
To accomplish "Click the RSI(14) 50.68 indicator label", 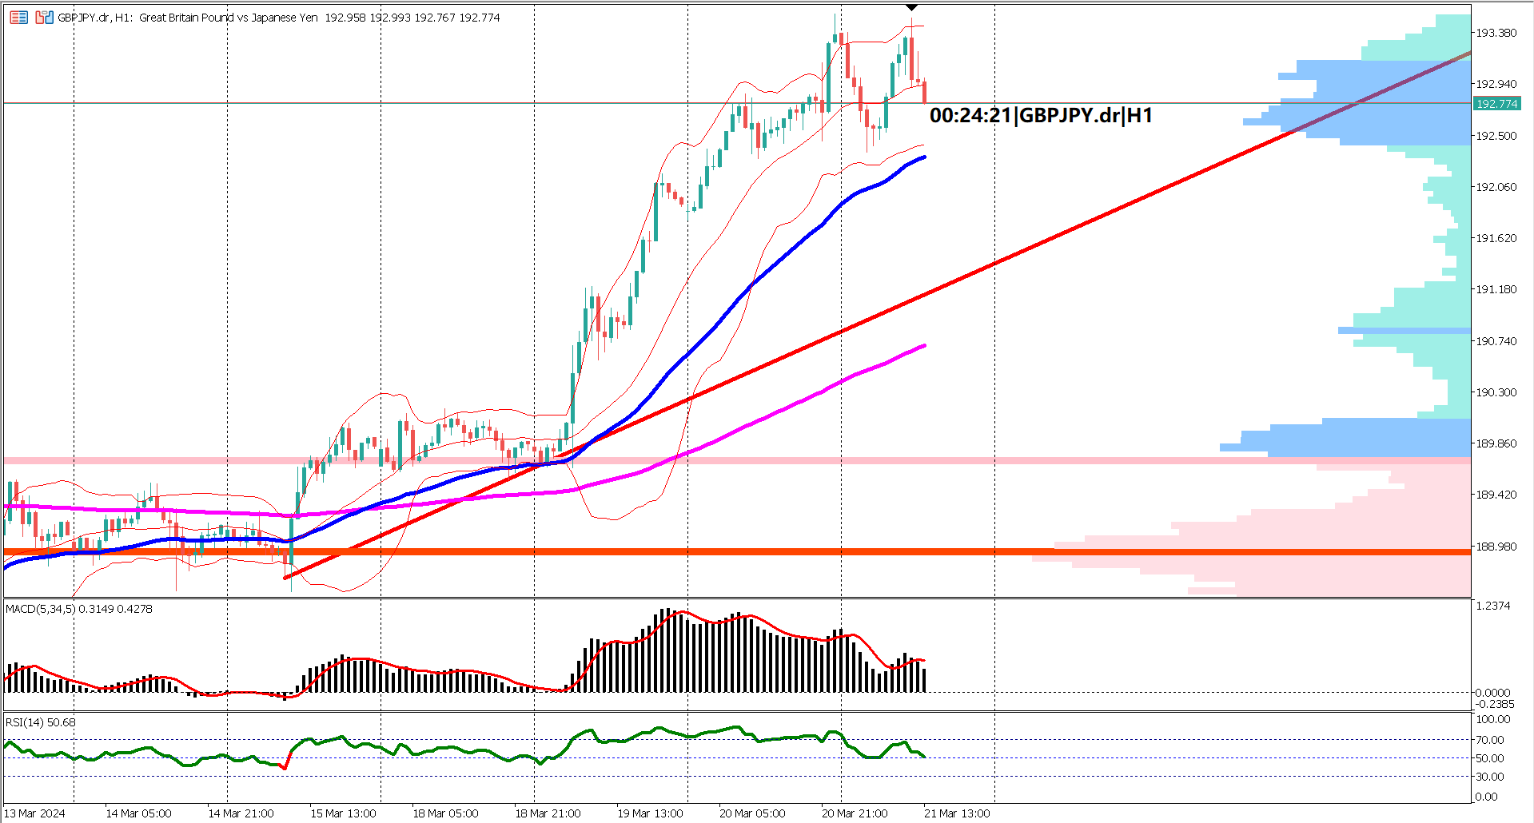I will pos(38,722).
